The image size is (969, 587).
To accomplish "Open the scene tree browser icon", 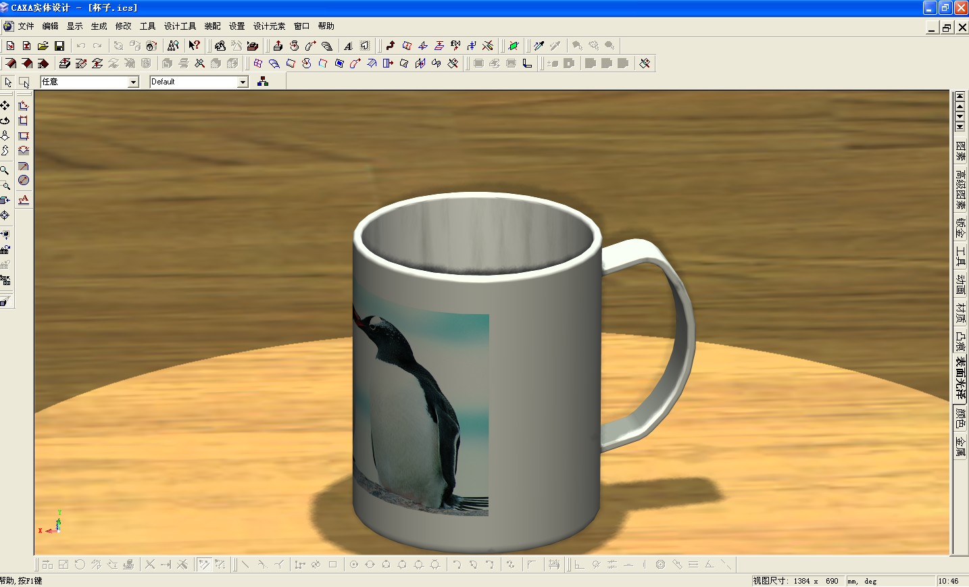I will point(263,82).
